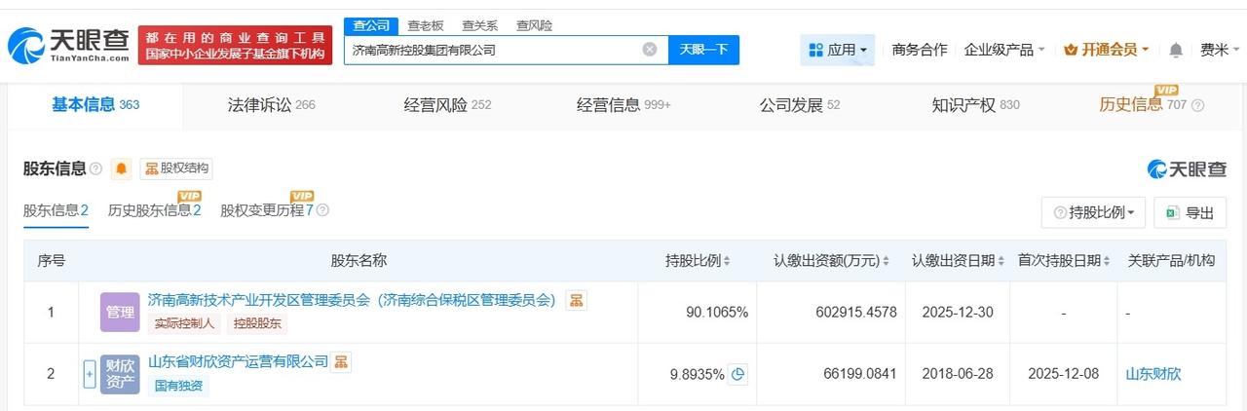Open help icon beside 股权变更历程 tab
This screenshot has width=1247, height=411.
tap(322, 210)
